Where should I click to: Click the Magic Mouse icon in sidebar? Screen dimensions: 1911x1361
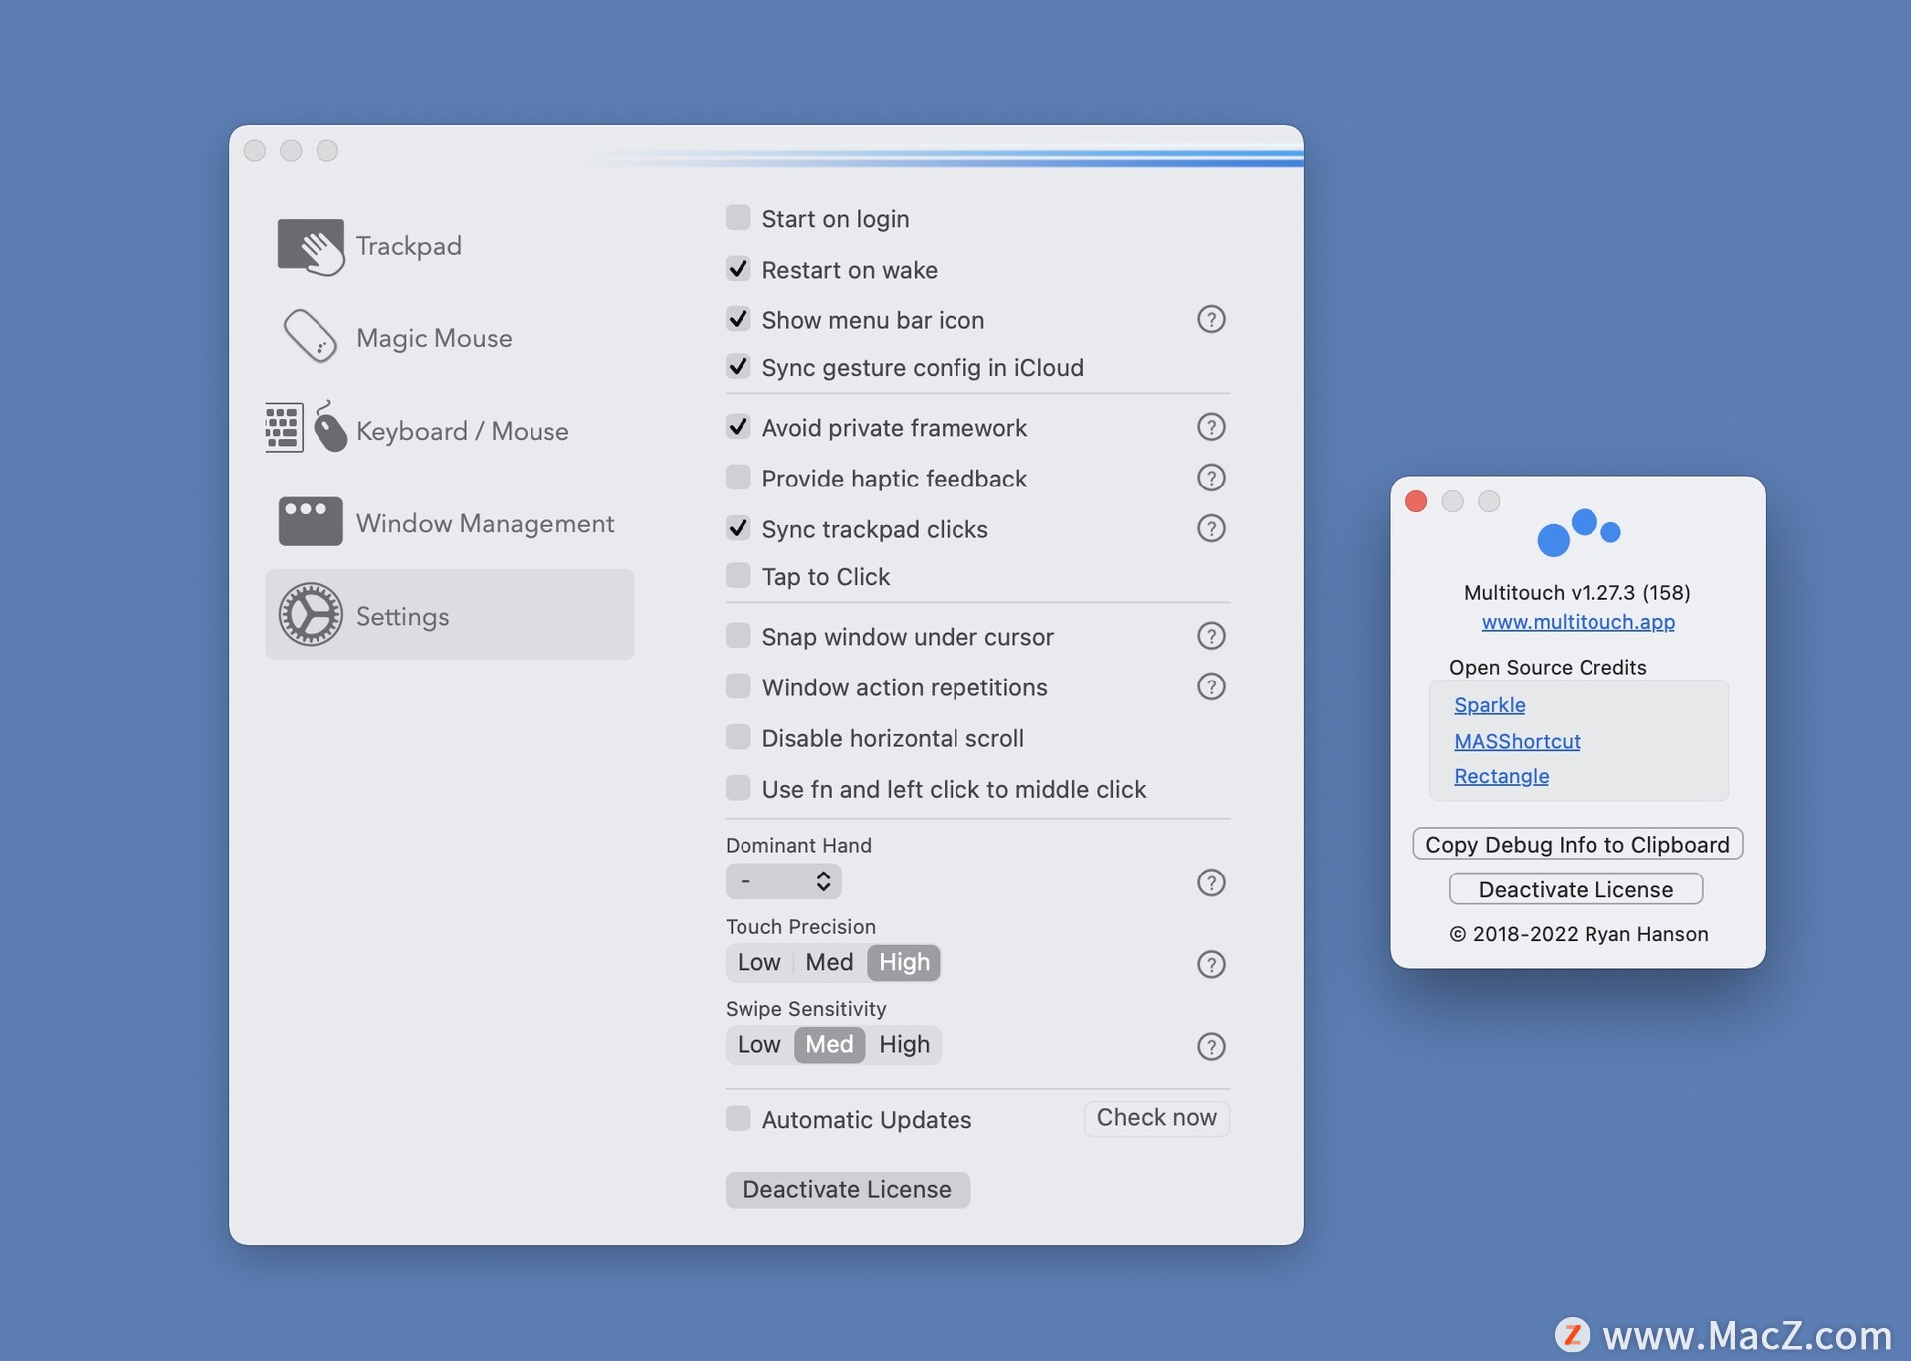point(311,337)
